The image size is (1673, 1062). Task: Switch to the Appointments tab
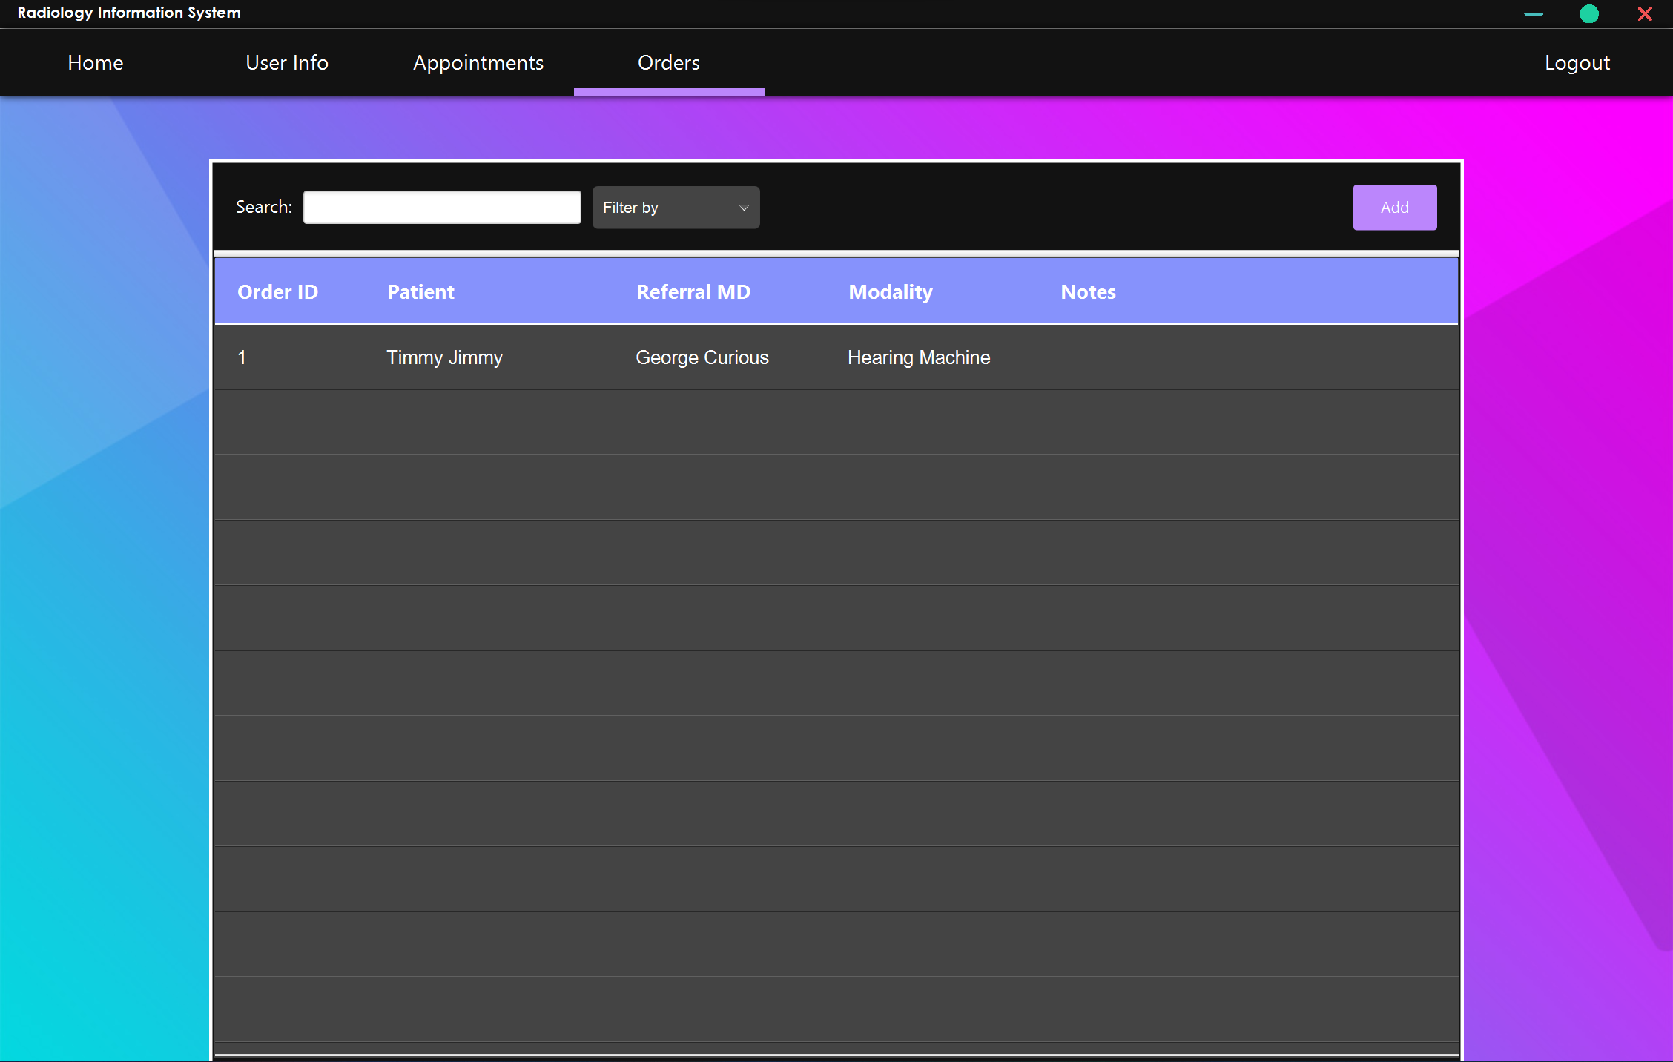pos(478,63)
